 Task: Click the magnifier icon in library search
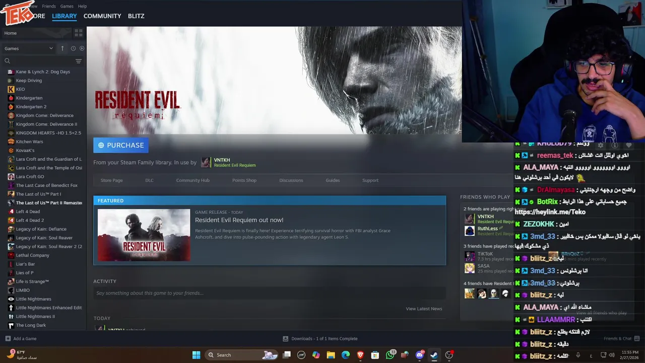(x=7, y=61)
